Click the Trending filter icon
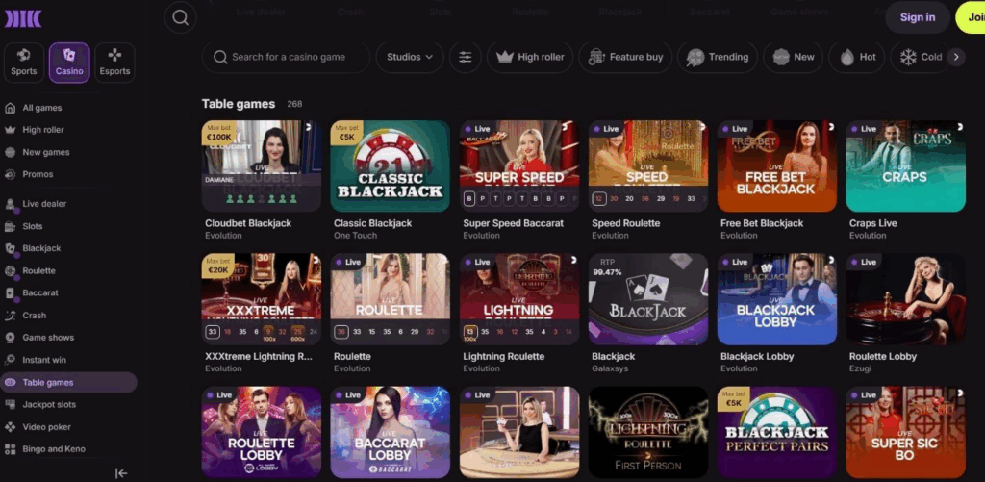The width and height of the screenshot is (985, 482). coord(695,57)
